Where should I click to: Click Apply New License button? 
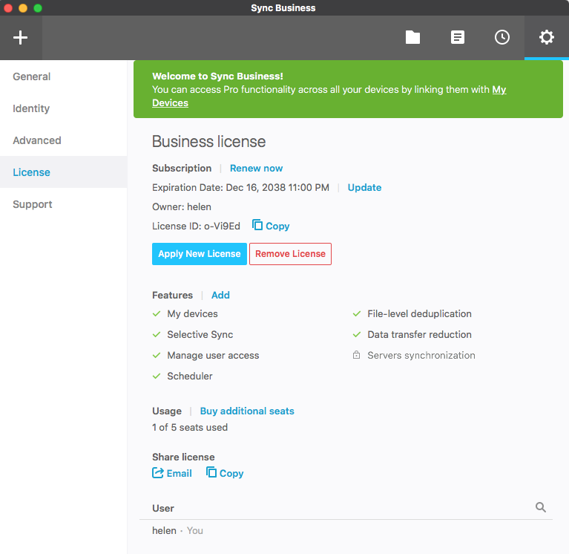click(x=200, y=253)
